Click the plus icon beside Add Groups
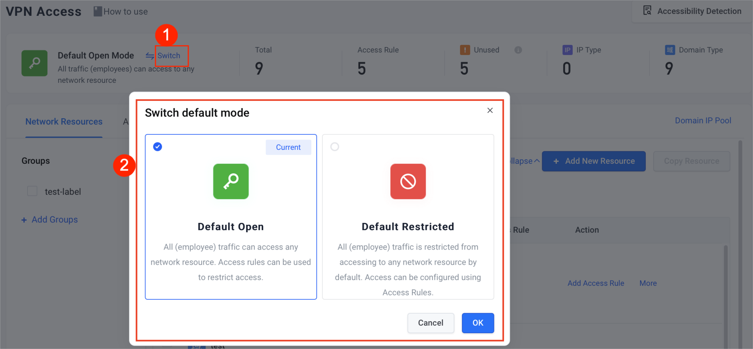753x349 pixels. pos(24,220)
